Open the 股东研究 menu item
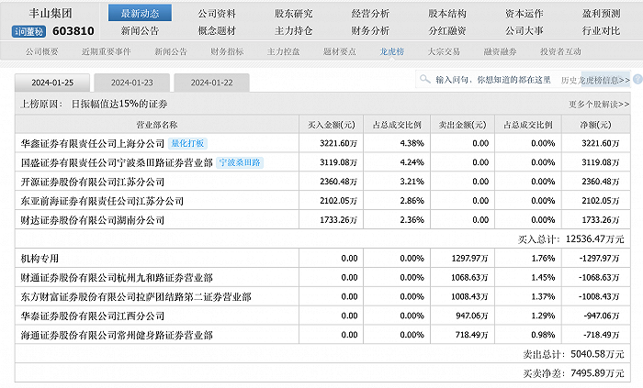Screen dimensions: 643x388 point(293,14)
